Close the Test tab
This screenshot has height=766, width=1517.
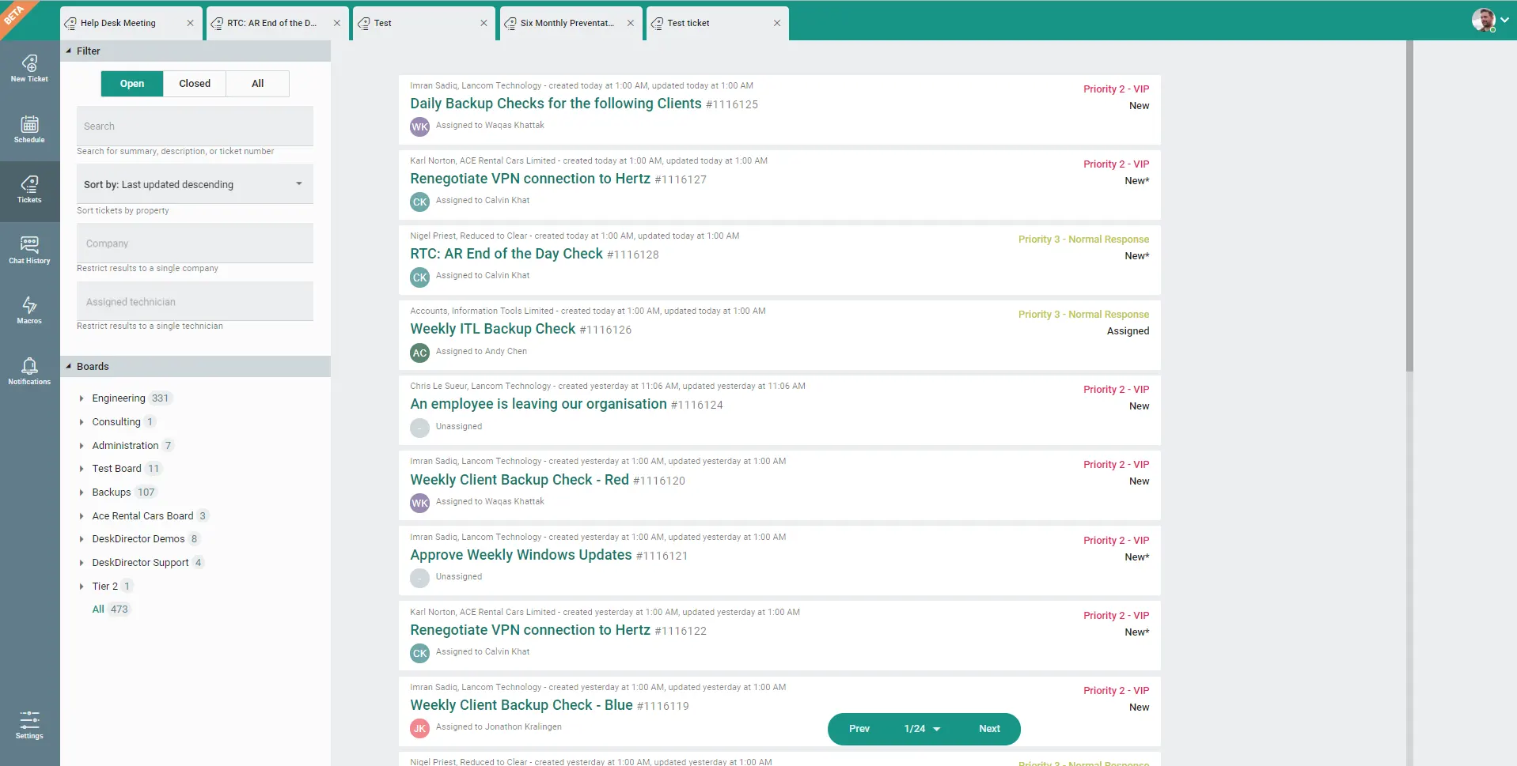click(x=484, y=23)
